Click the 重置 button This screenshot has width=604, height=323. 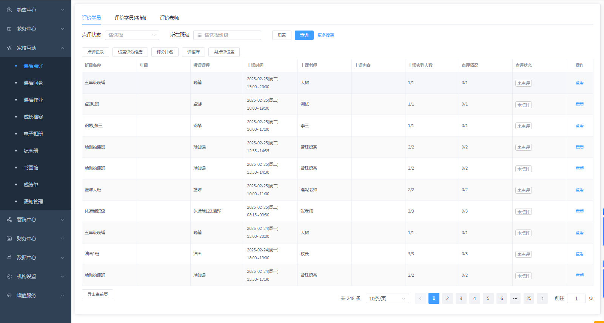click(x=282, y=35)
